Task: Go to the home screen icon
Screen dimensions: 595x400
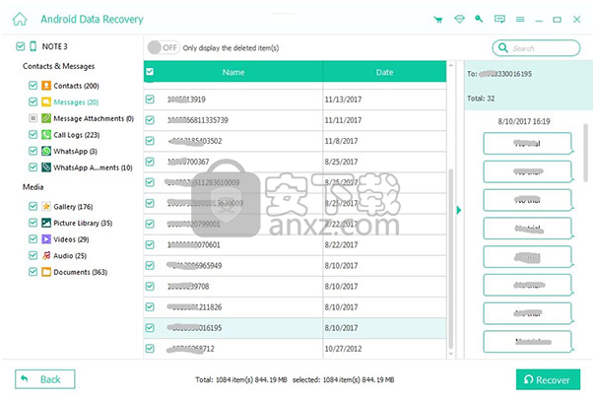Action: coord(20,19)
